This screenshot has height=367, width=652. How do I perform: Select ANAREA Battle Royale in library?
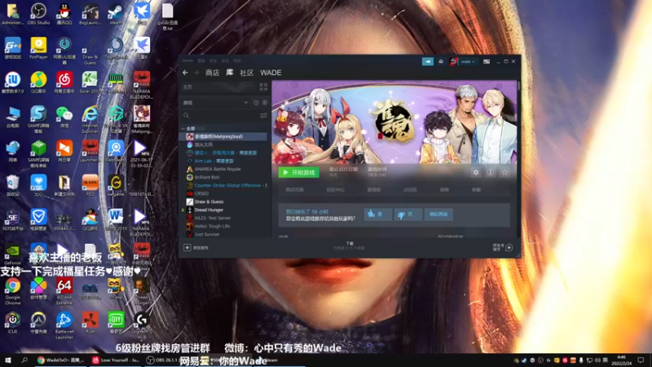click(225, 169)
